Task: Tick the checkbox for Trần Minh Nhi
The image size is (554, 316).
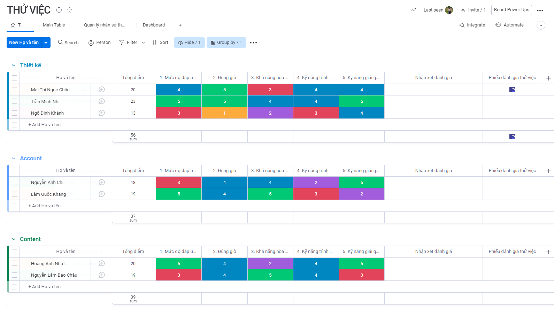Action: tap(14, 101)
